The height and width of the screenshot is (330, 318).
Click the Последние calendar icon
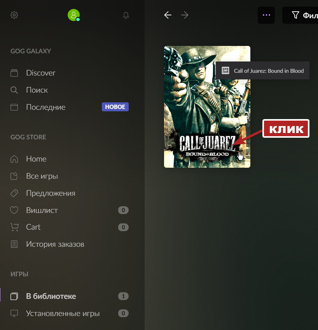[14, 107]
